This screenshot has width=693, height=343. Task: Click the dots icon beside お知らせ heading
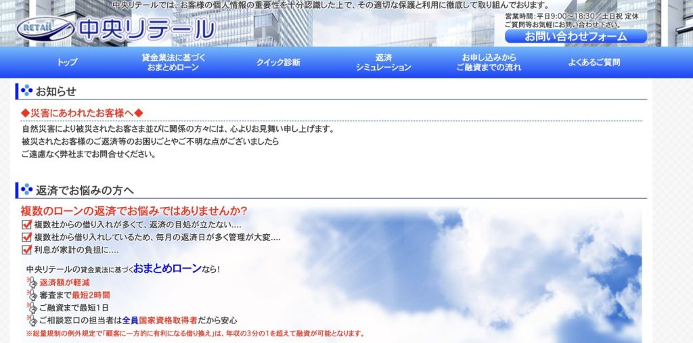[26, 91]
